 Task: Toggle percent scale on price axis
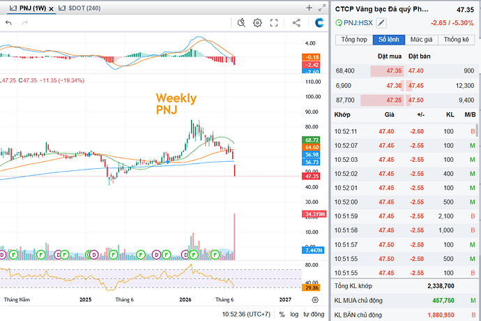[282, 314]
